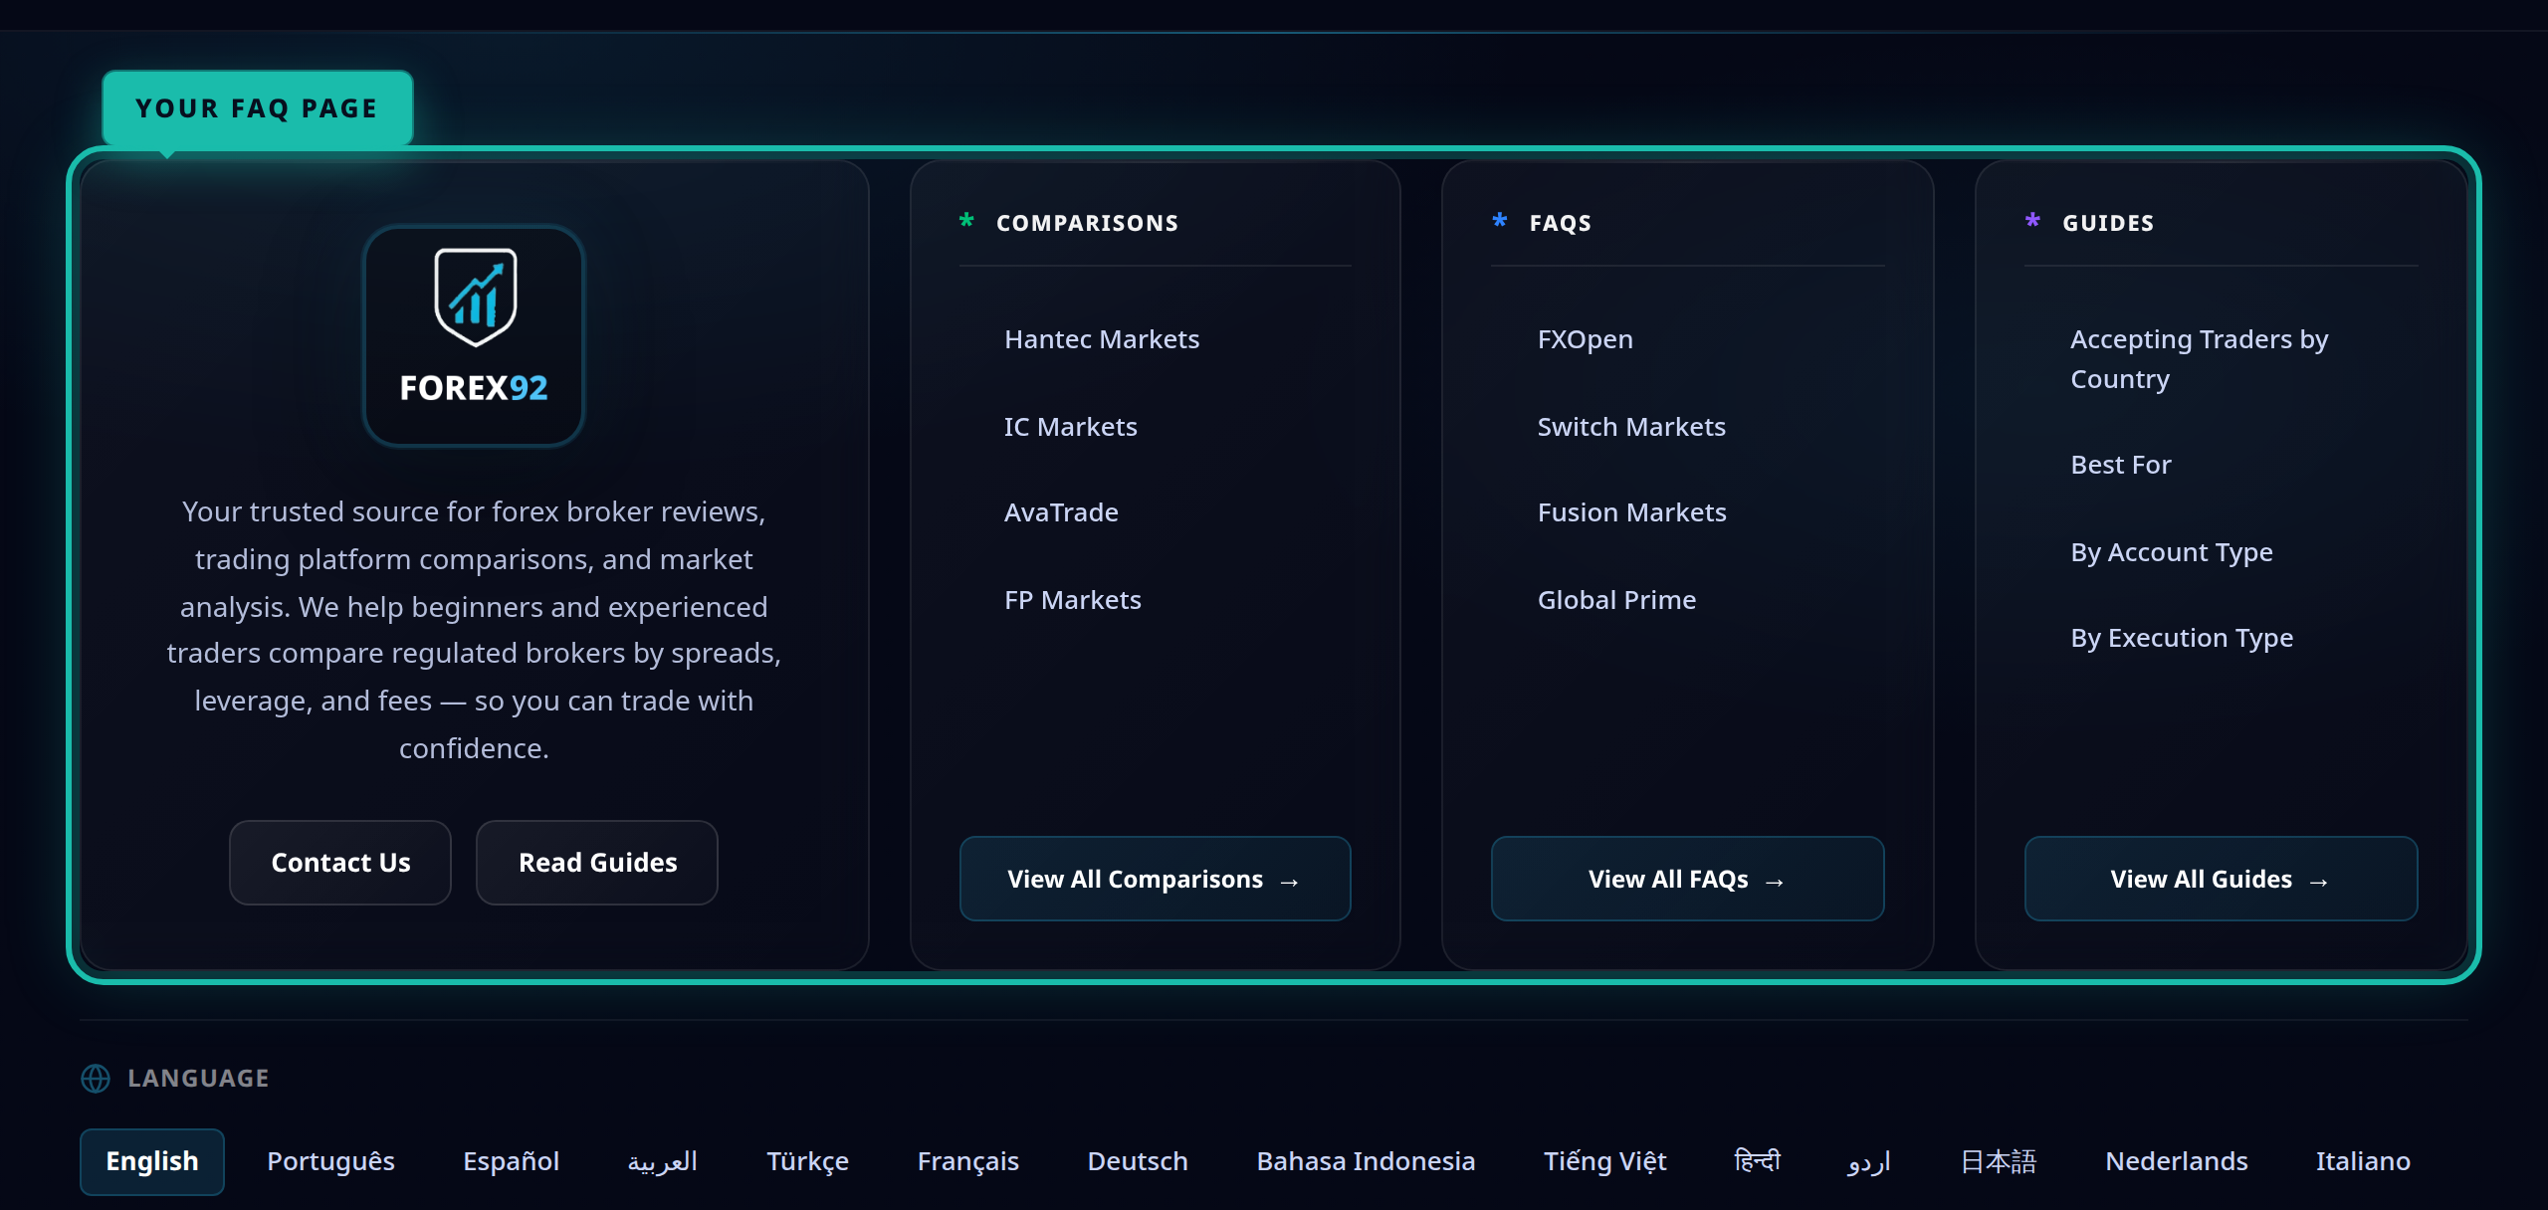2548x1210 pixels.
Task: Open the IC Markets comparison
Action: point(1070,427)
